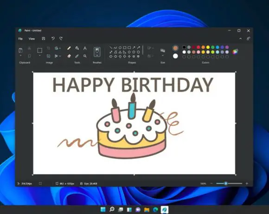Click the Crop icon

[49, 48]
